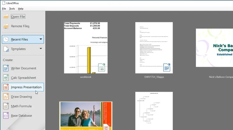The width and height of the screenshot is (233, 130).
Task: Expand the Templates dropdown arrow
Action: tap(41, 48)
